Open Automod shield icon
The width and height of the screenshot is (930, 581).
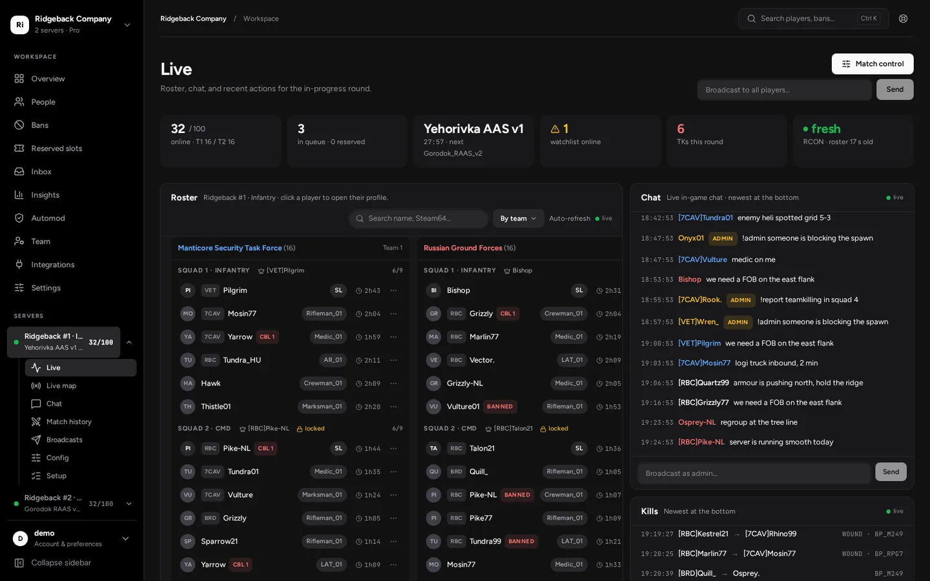coord(19,218)
